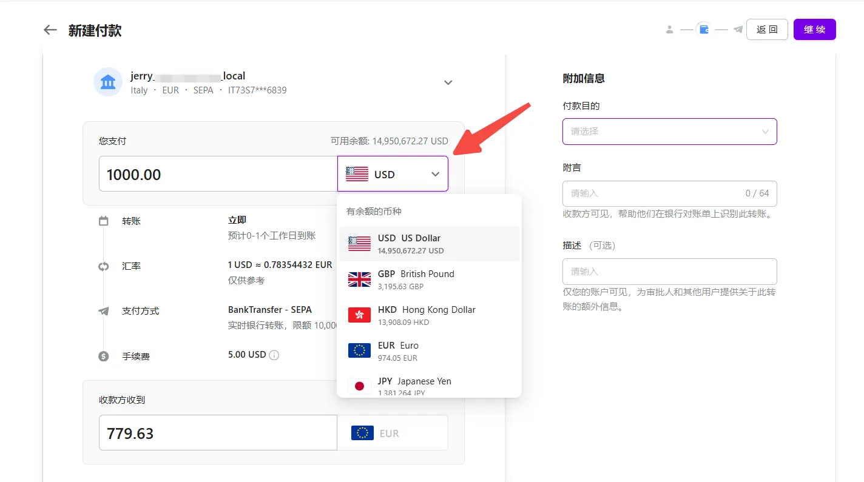Click the exchange rate text 1 USD ≈ 0.78354432 EUR
The height and width of the screenshot is (482, 864).
point(280,265)
